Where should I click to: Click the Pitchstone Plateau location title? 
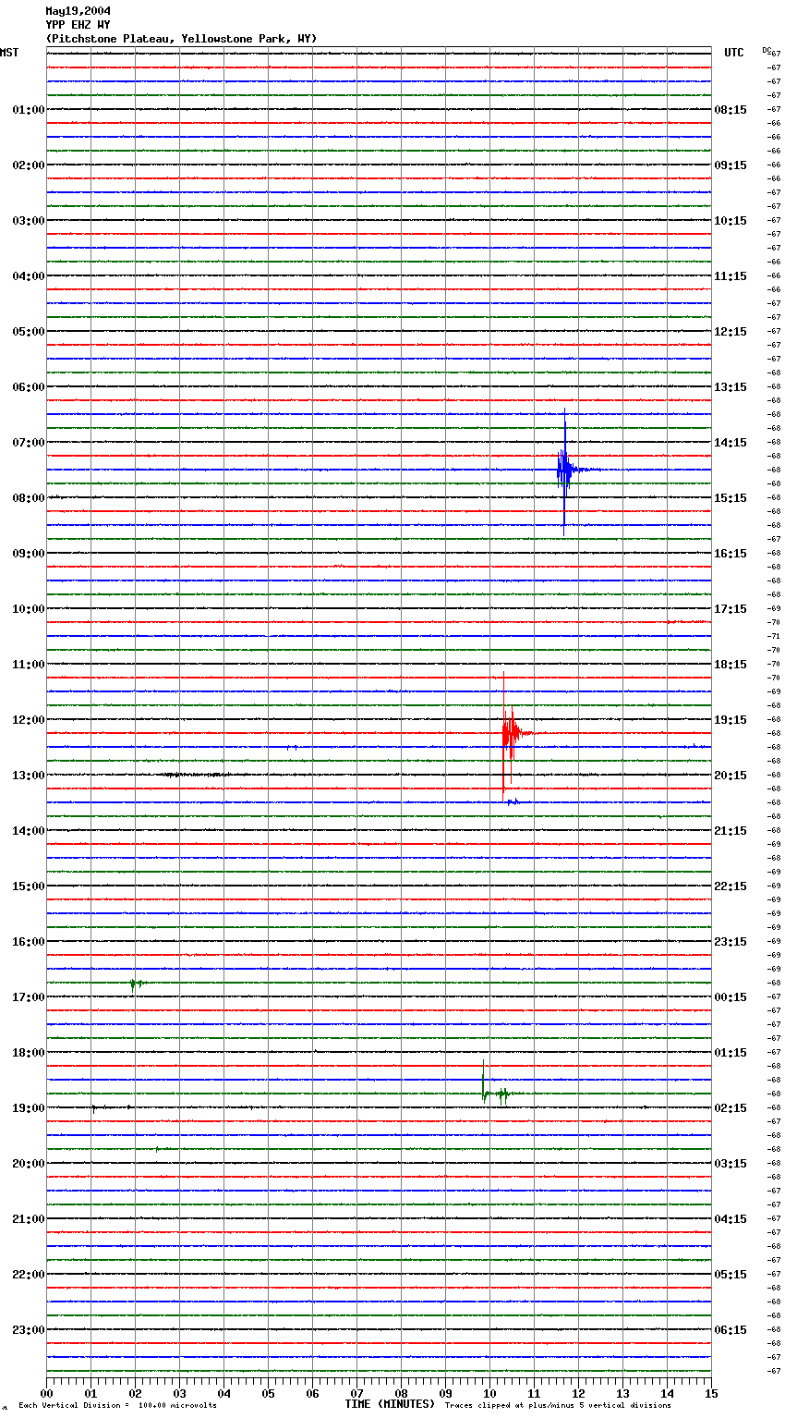[x=181, y=39]
